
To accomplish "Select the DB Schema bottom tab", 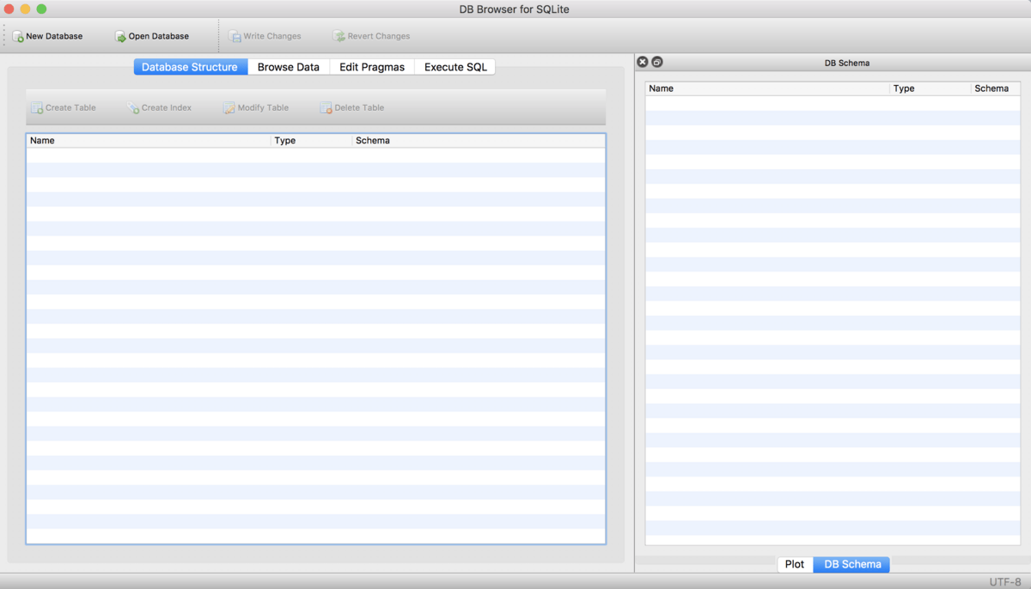I will pos(852,564).
